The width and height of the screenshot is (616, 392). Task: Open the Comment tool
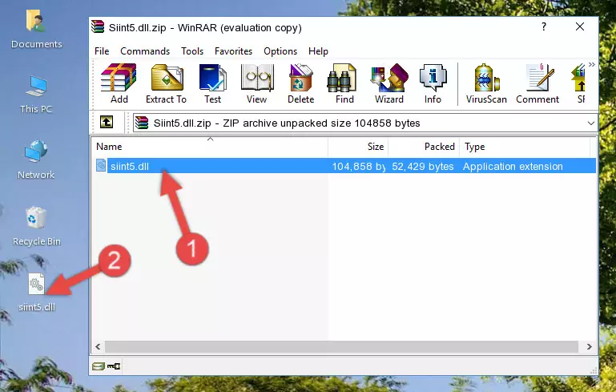point(537,83)
